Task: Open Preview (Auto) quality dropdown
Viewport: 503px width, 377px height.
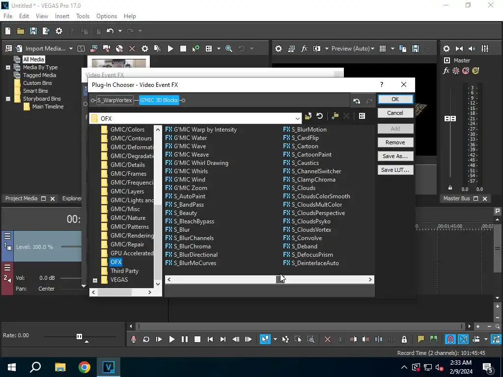Action: pyautogui.click(x=353, y=49)
